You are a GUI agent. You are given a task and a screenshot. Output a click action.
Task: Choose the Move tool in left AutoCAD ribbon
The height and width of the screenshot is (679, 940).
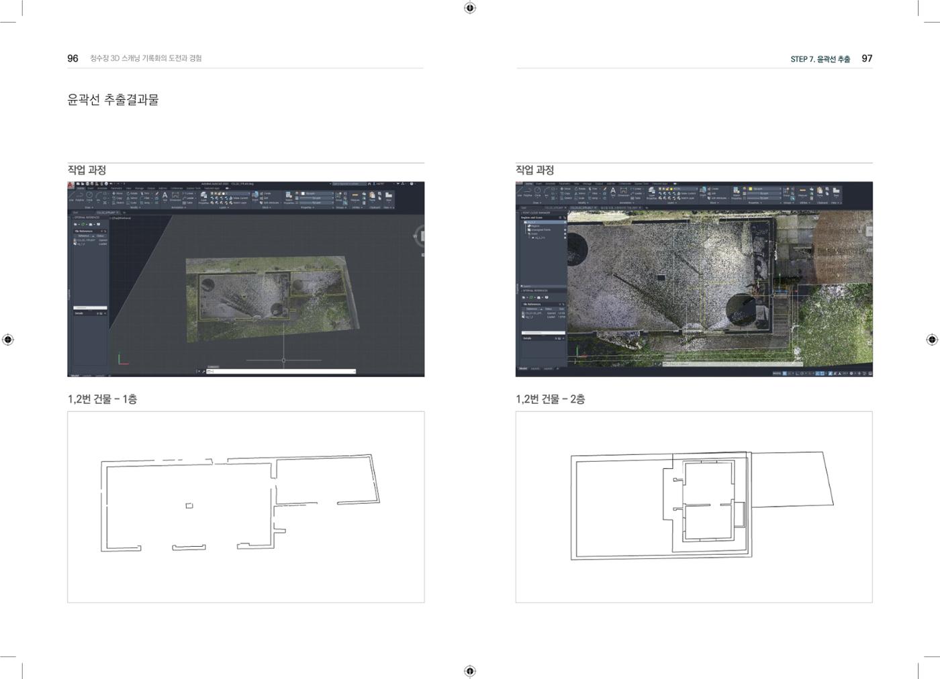117,193
